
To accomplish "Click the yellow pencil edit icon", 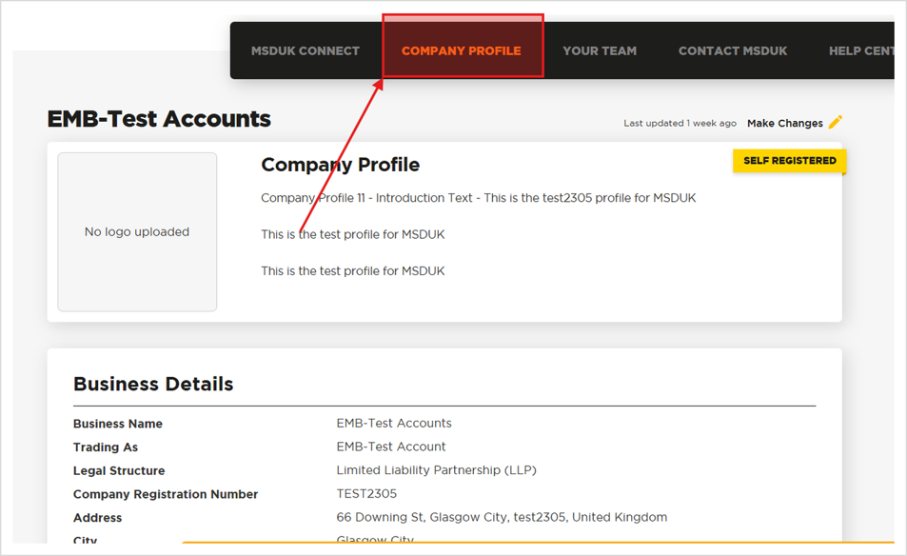I will [836, 122].
